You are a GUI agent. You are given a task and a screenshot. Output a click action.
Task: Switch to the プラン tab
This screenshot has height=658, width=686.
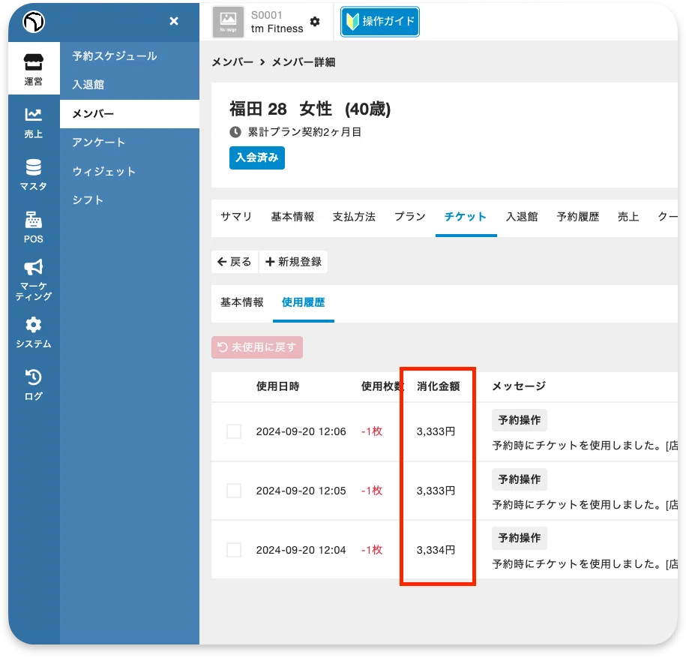click(410, 217)
